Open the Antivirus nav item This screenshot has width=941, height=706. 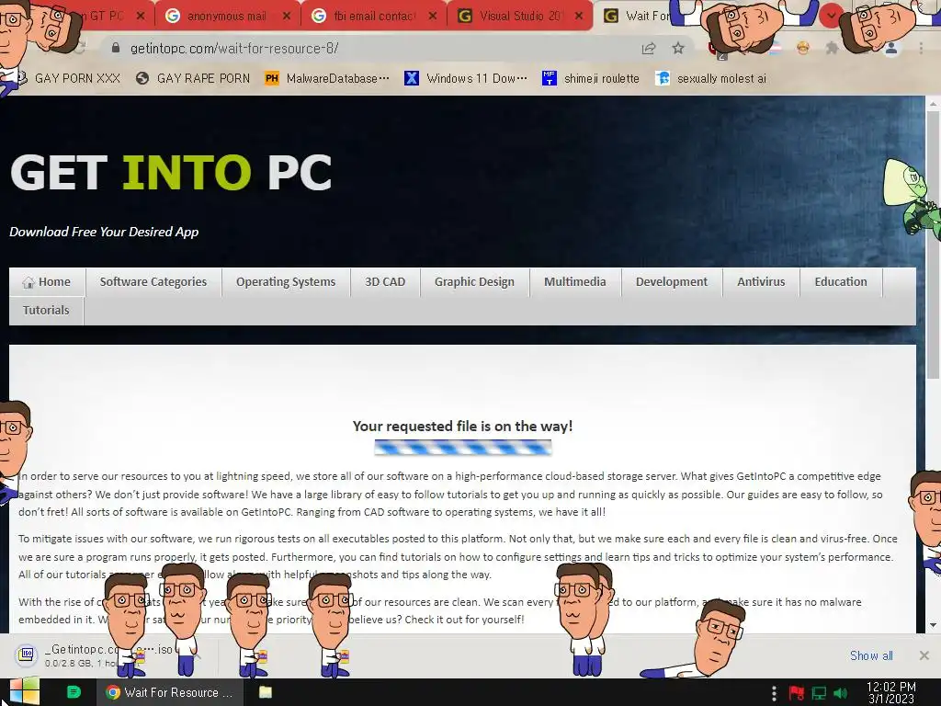point(761,282)
